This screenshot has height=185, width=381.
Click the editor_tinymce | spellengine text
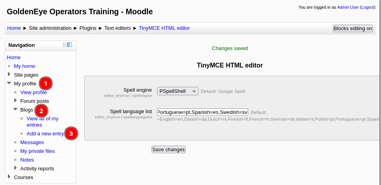coord(128,96)
